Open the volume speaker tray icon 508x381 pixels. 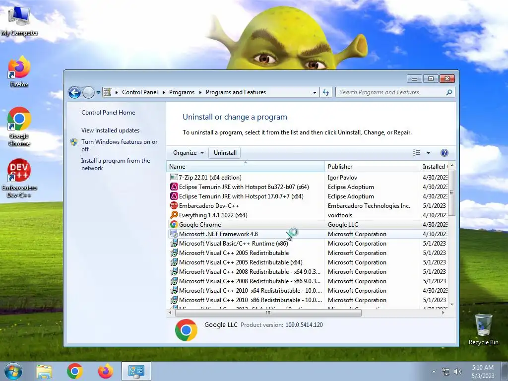458,372
